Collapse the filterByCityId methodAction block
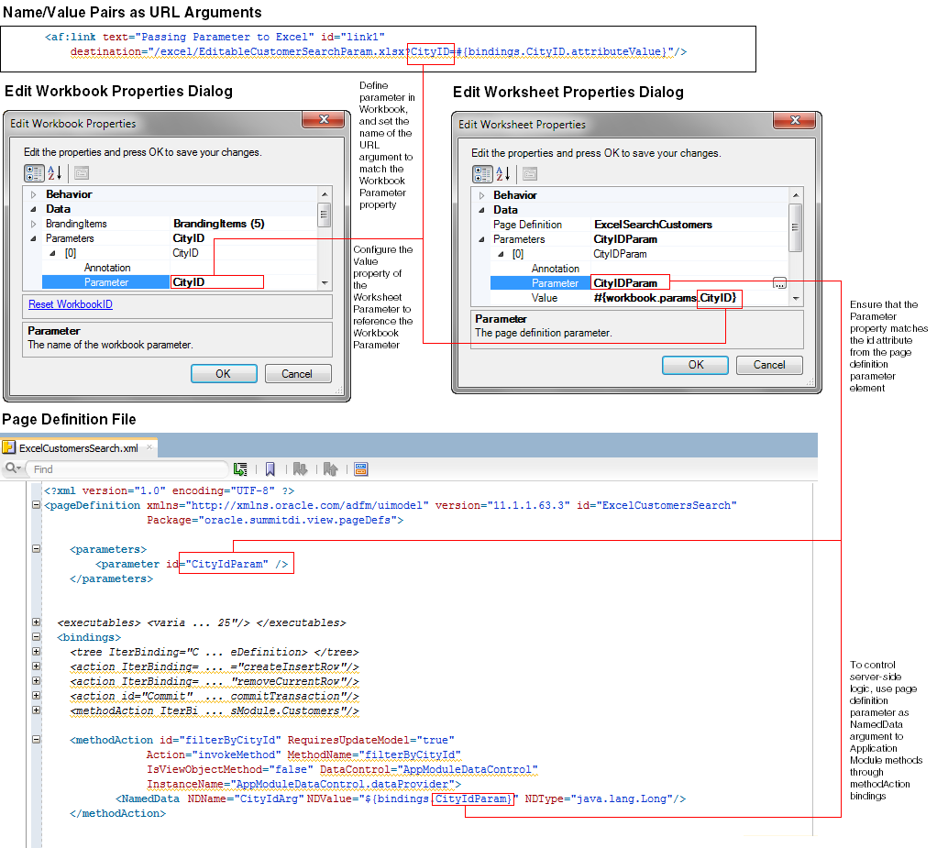Screen dimensions: 937x848 [37, 739]
